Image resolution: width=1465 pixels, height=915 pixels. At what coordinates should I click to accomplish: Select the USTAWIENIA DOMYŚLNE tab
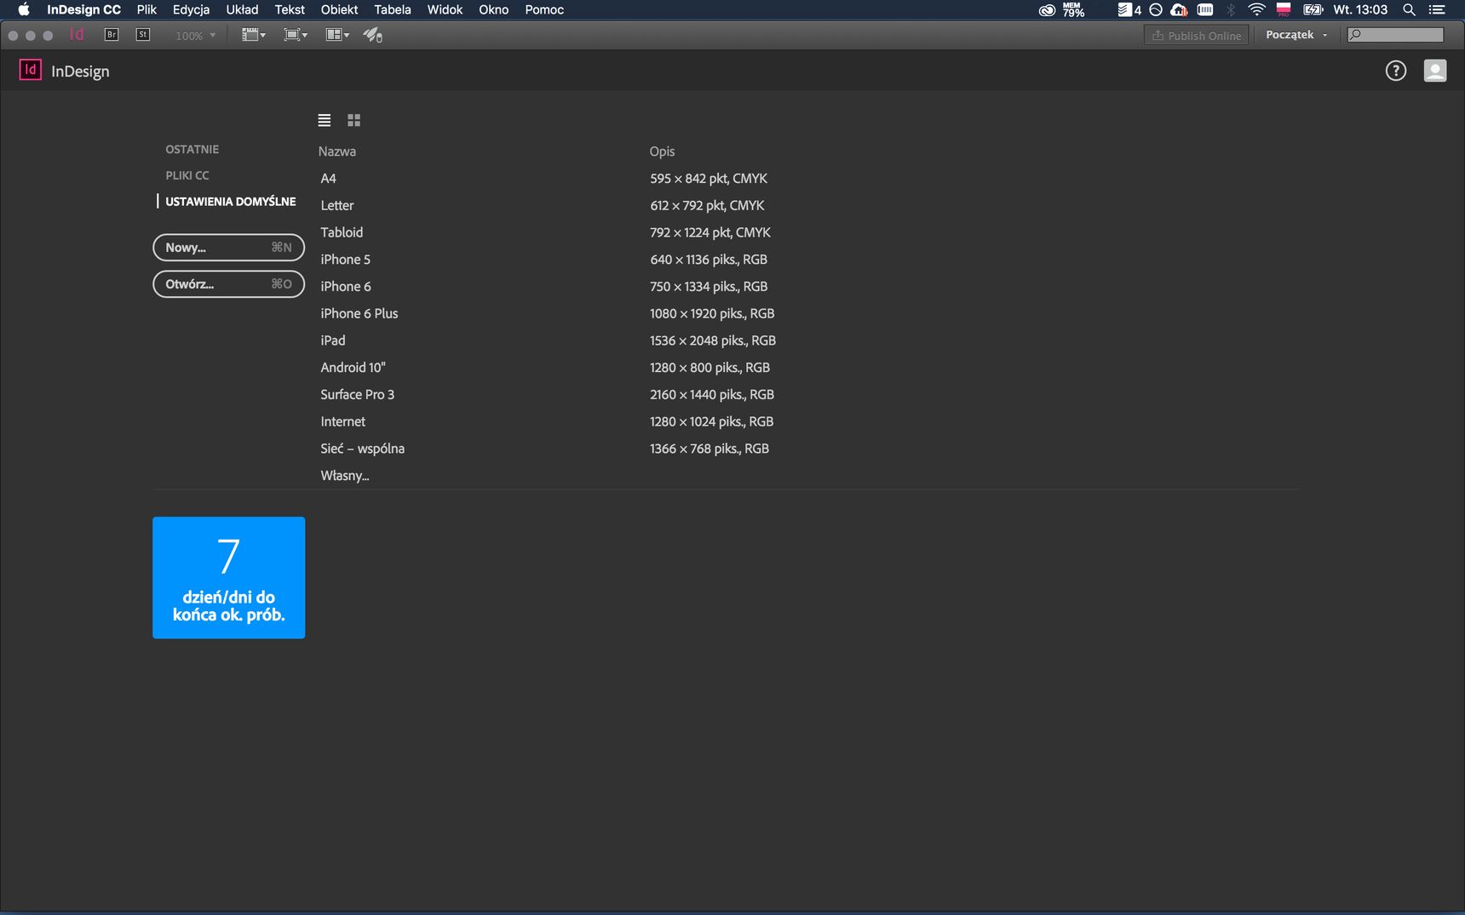point(231,202)
